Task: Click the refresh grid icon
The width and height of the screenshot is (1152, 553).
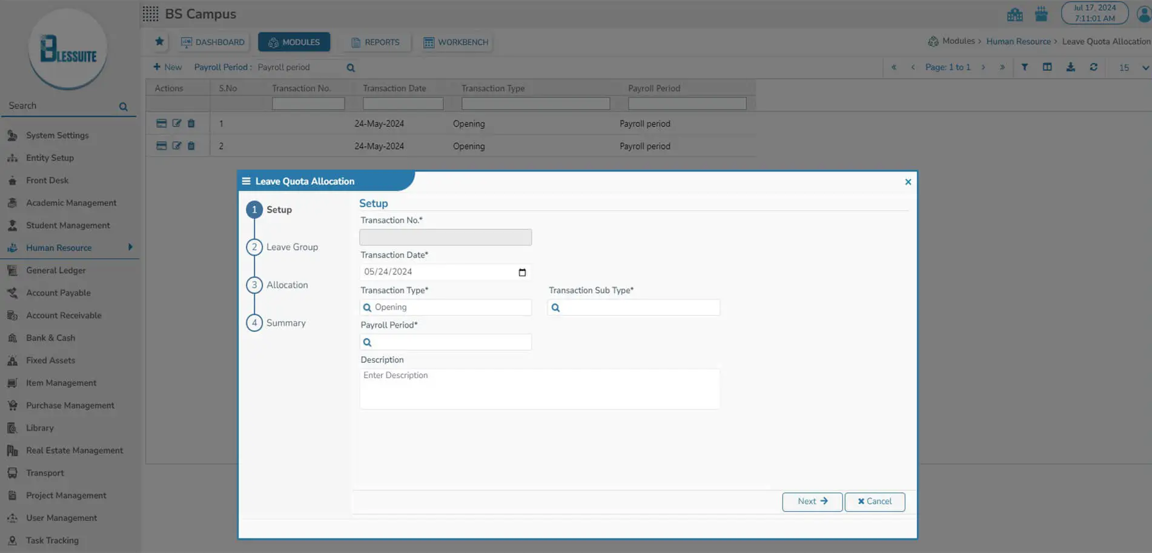Action: [1093, 67]
